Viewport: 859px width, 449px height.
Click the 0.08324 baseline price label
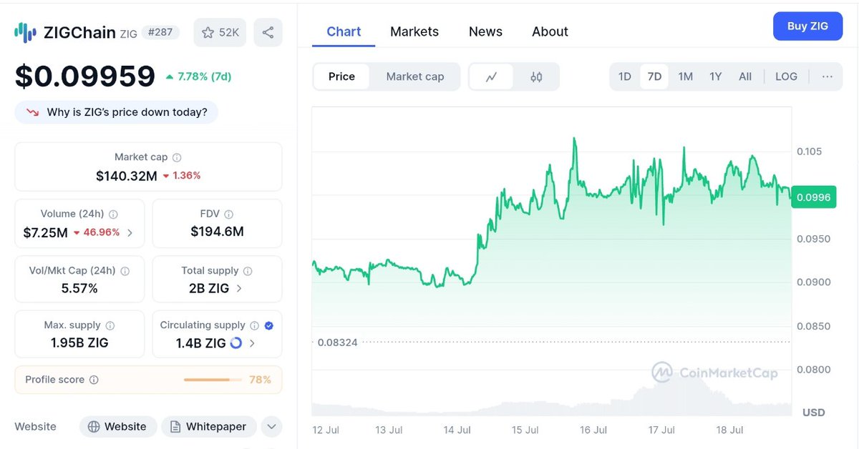(336, 342)
